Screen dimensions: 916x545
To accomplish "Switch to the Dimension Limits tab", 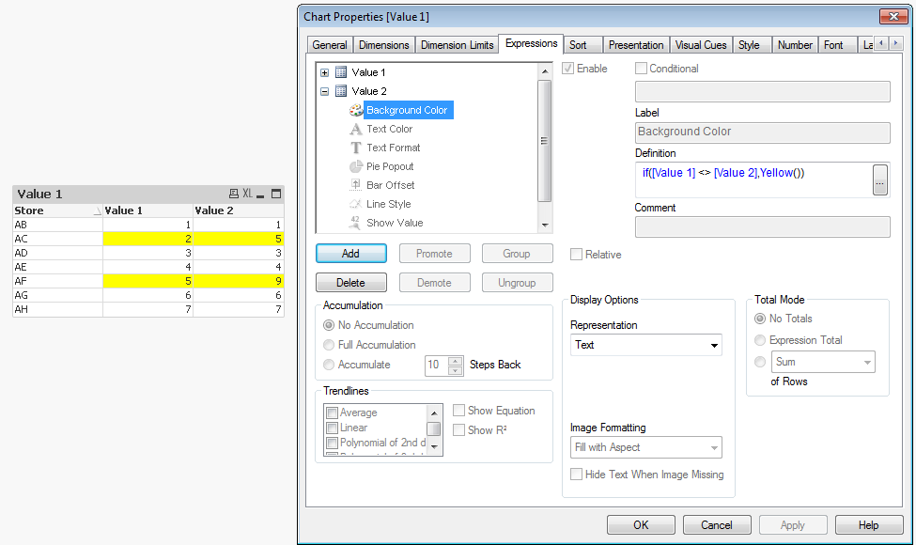I will point(457,45).
